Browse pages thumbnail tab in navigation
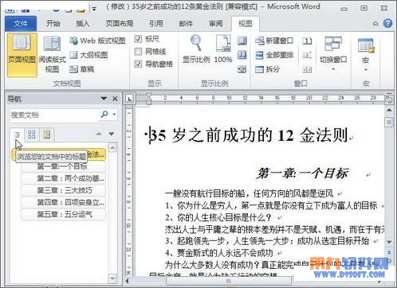Viewport: 397px width, 288px height. pos(32,134)
